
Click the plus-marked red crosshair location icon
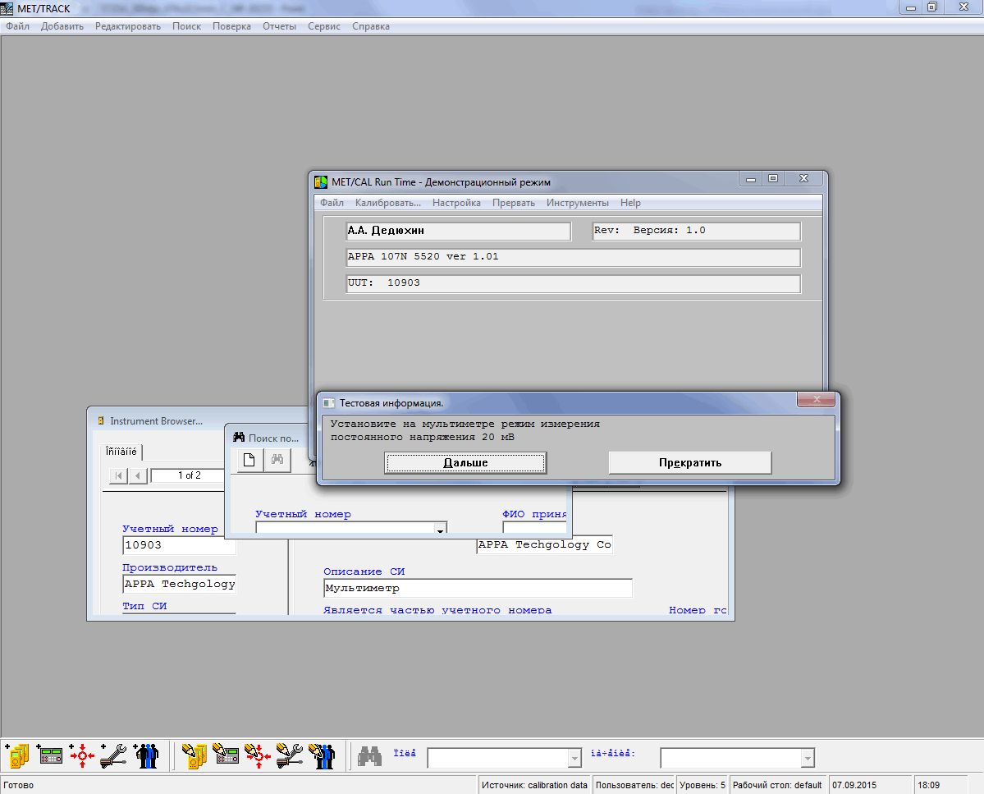[82, 755]
